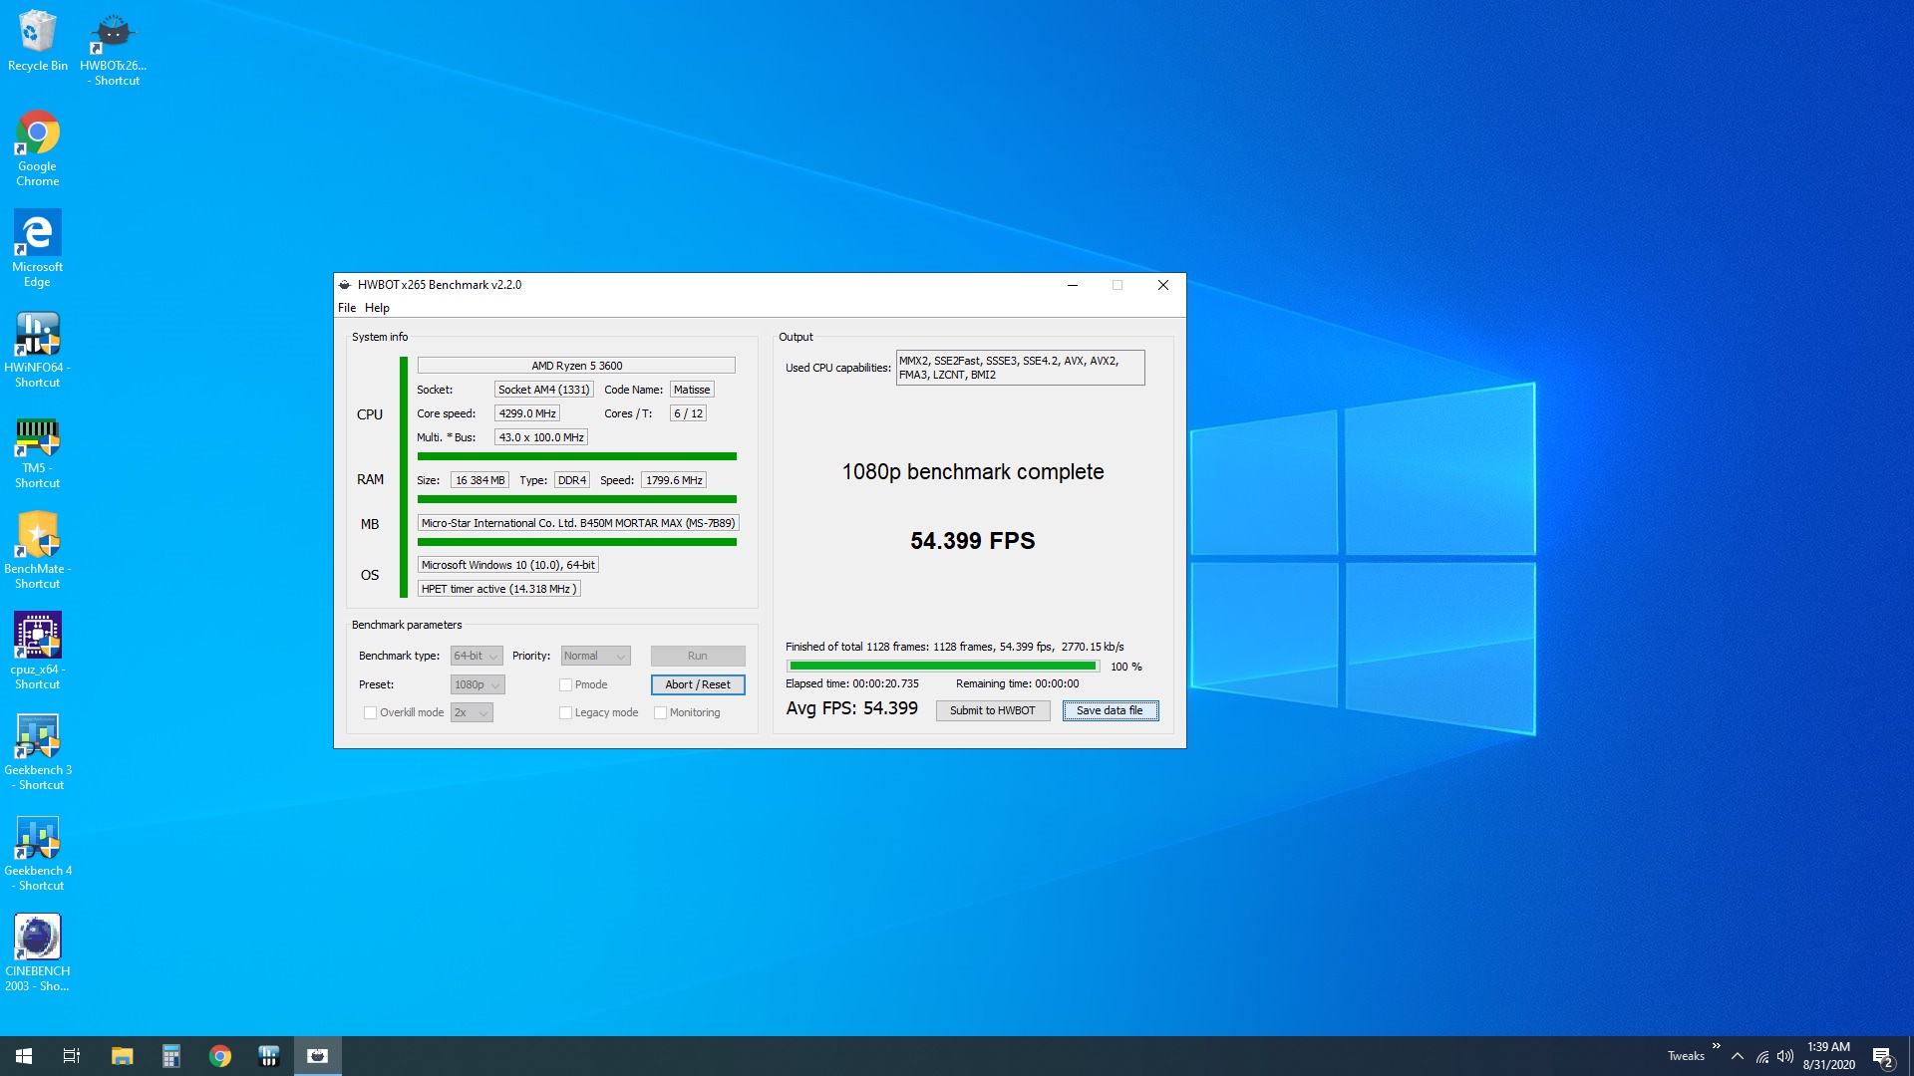
Task: Click the RAM speed 1799.6 MHz value
Action: [674, 480]
